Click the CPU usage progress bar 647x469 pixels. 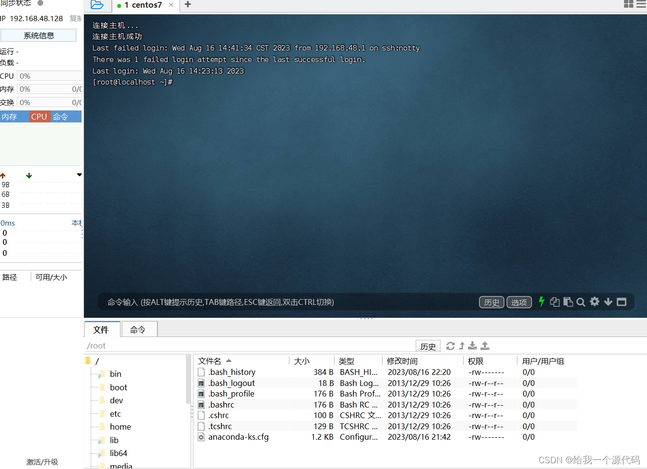[x=49, y=76]
